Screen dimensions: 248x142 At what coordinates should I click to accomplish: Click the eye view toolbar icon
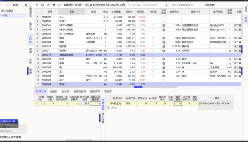pyautogui.click(x=48, y=5)
